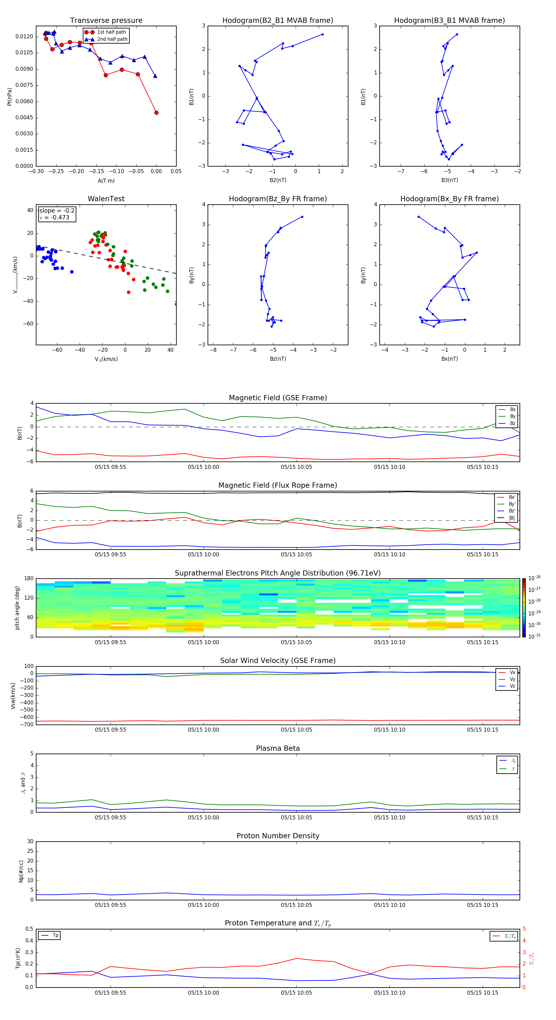
Task: Click '05/15 10:00' tick under Solar Wind Velocity
Action: tap(204, 730)
